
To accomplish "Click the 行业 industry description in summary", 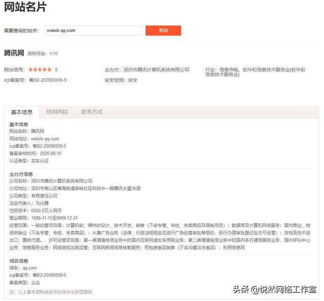I will [255, 72].
